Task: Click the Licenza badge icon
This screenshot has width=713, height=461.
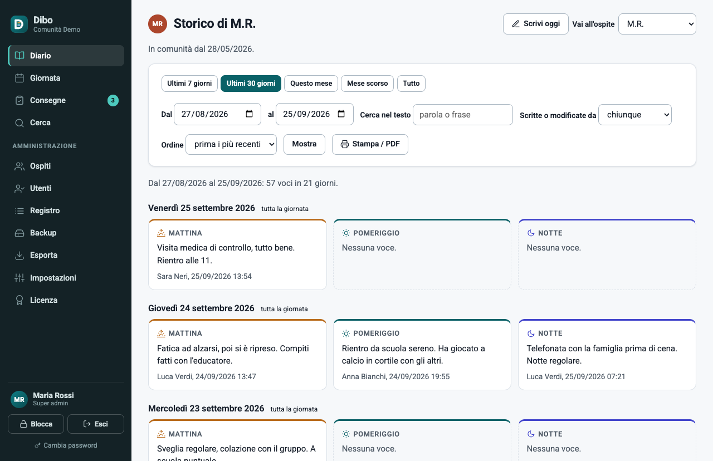Action: (x=19, y=300)
